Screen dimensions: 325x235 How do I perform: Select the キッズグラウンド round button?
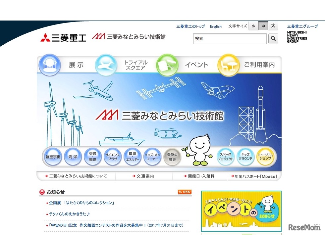[x=245, y=157]
